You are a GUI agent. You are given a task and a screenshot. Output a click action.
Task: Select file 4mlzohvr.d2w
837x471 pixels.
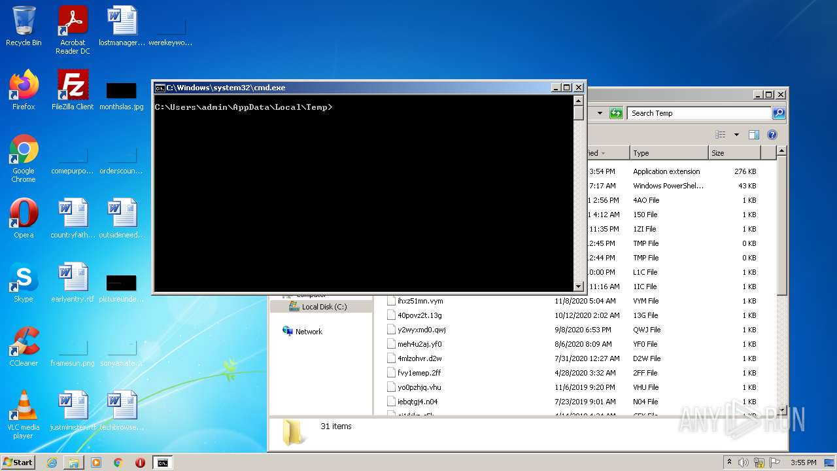[x=419, y=358]
